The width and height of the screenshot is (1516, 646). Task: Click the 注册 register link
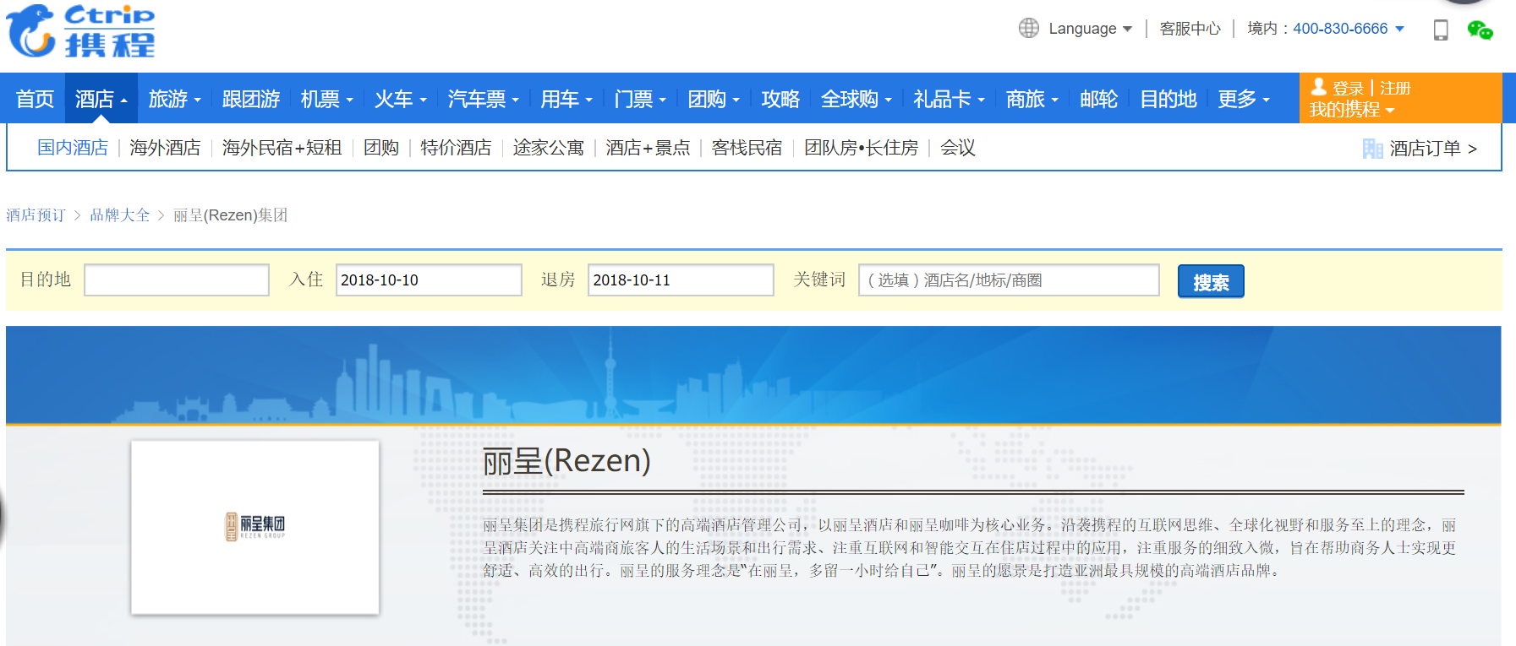click(1395, 88)
